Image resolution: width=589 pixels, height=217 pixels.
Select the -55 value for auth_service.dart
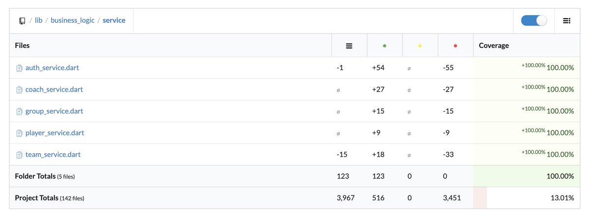point(449,68)
